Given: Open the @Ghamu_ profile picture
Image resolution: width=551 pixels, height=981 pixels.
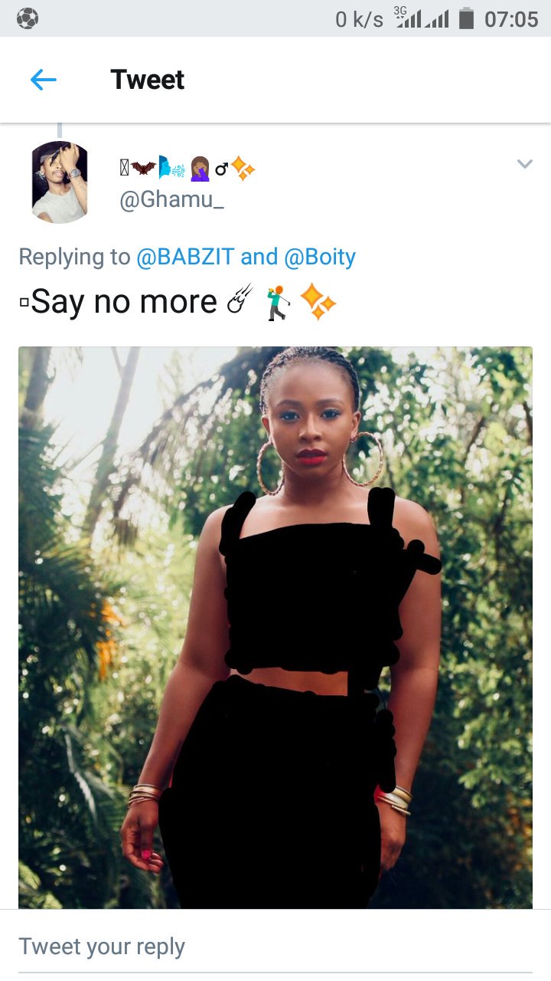Looking at the screenshot, I should click(x=60, y=182).
